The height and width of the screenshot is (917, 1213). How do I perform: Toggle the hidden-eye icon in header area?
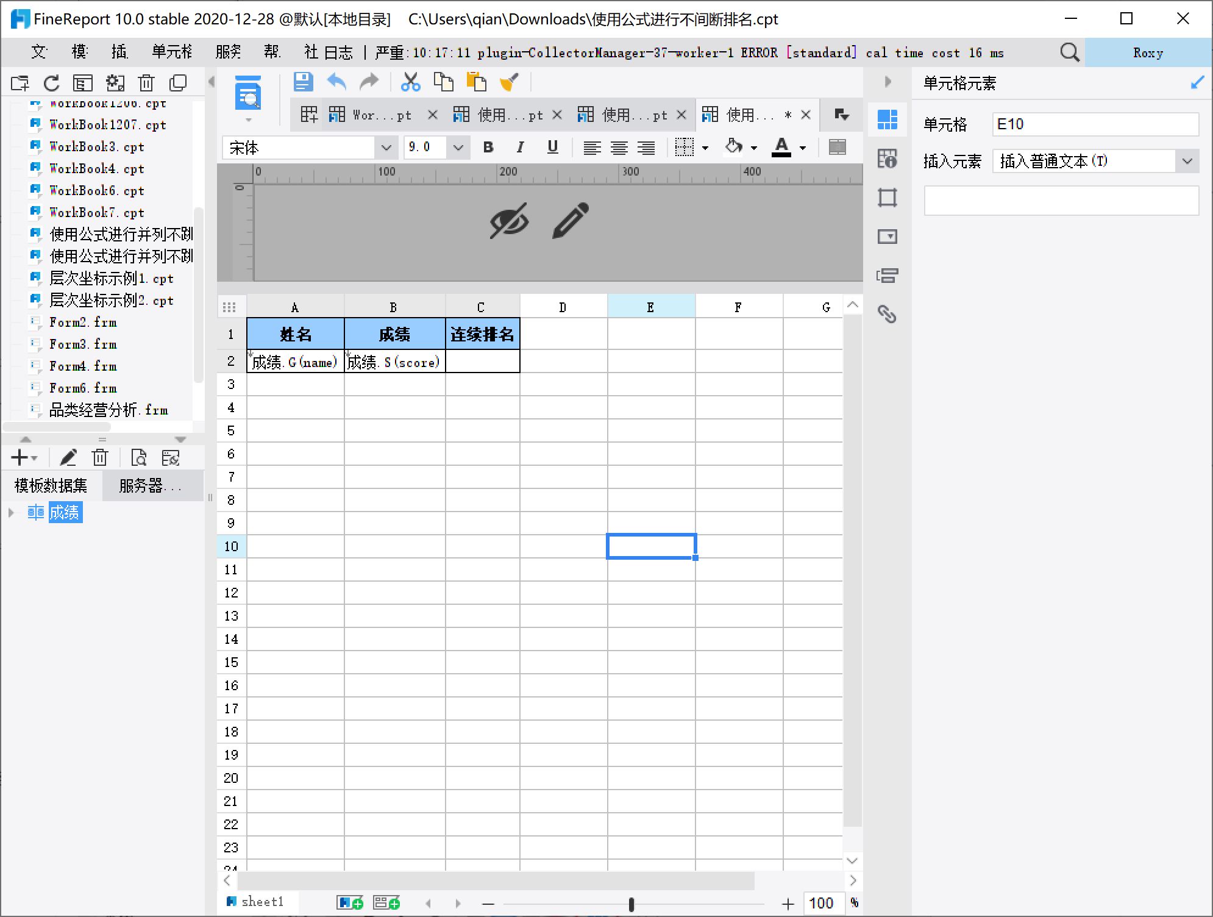(x=509, y=221)
